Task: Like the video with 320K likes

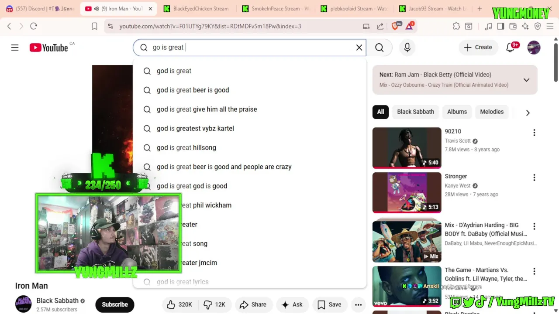Action: tap(179, 304)
